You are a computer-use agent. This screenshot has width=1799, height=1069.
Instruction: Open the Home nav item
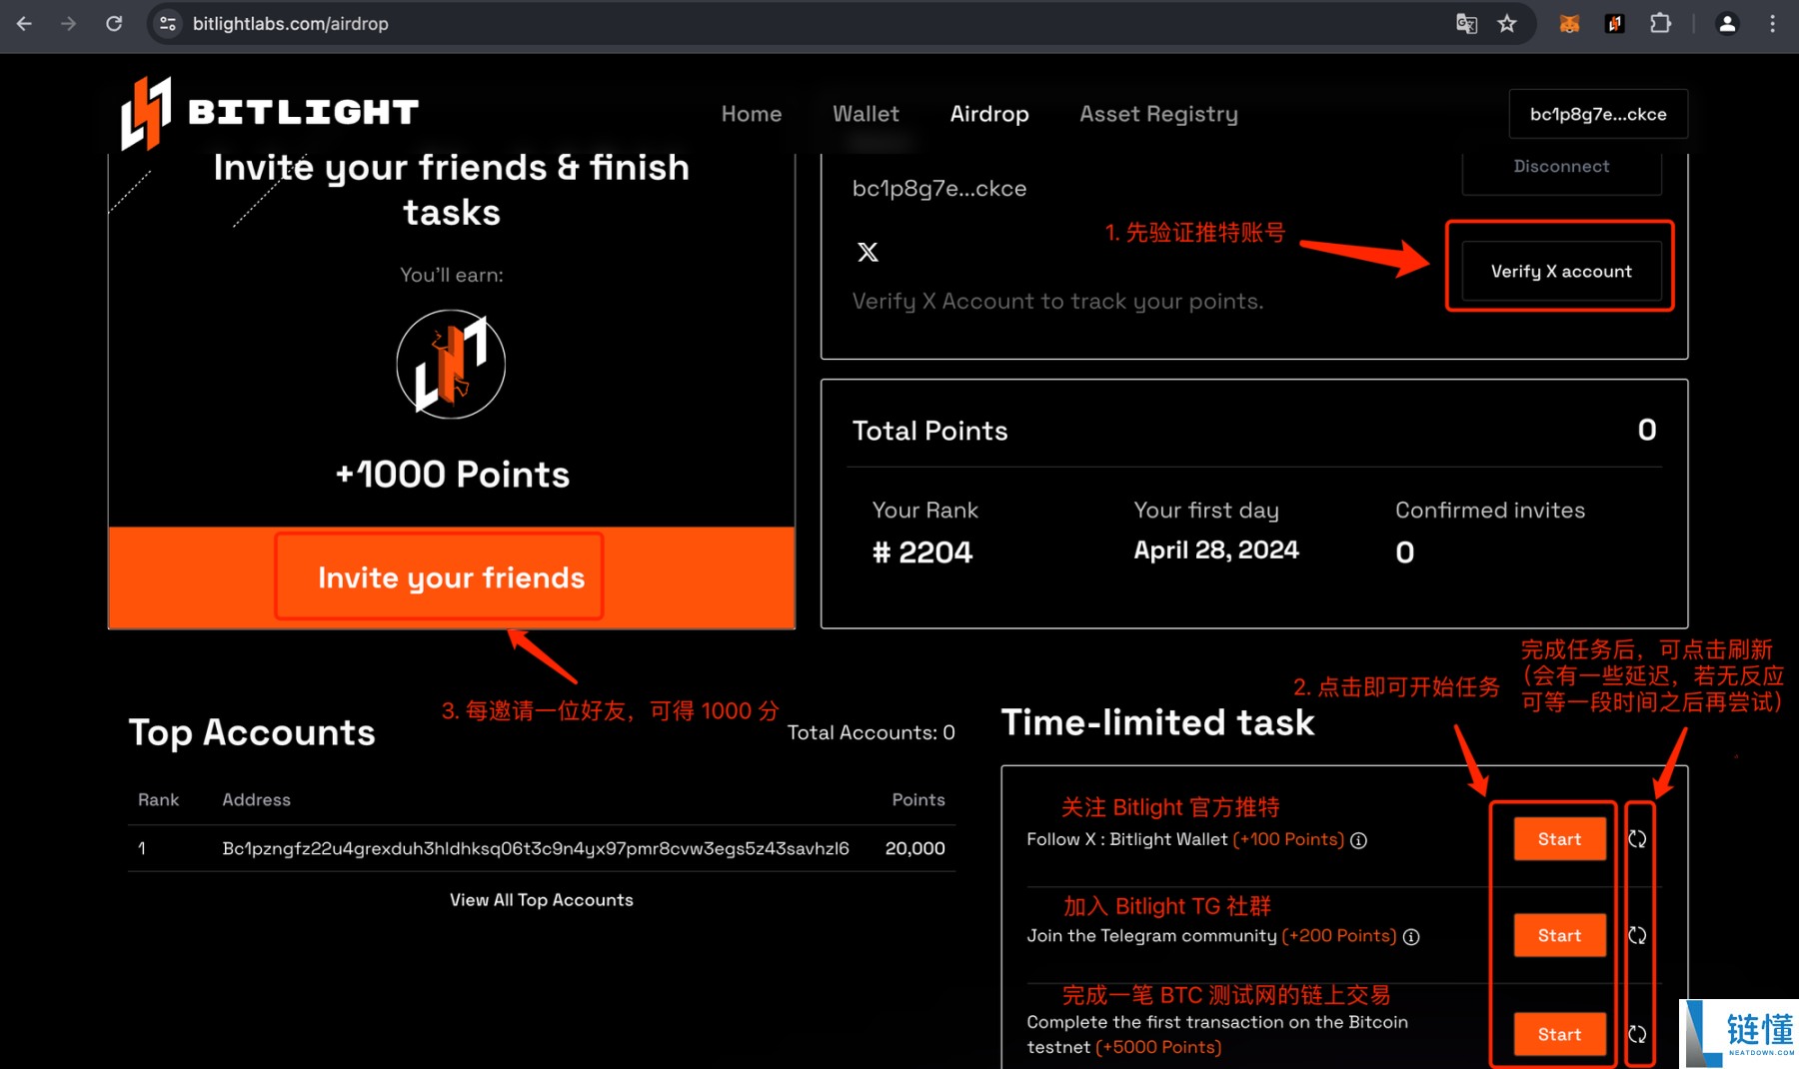(752, 114)
